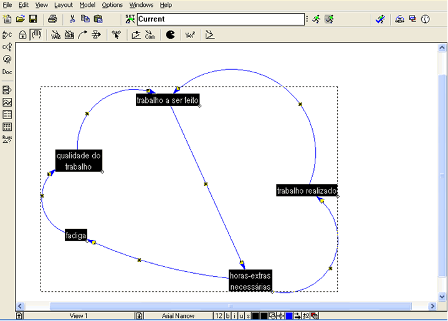This screenshot has height=321, width=448.
Task: Toggle underline in status bar
Action: tap(241, 316)
